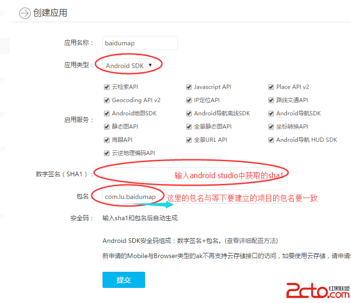The image size is (351, 303).
Task: Toggle the Android导航SDK checkbox
Action: [x=271, y=113]
